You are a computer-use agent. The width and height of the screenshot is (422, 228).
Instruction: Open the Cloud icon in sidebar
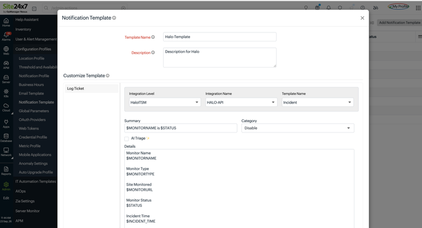(6, 107)
